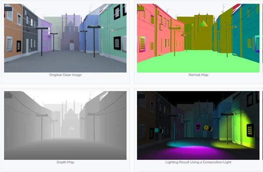The height and width of the screenshot is (172, 263).
Task: Open the Normal Map image
Action: 198,38
